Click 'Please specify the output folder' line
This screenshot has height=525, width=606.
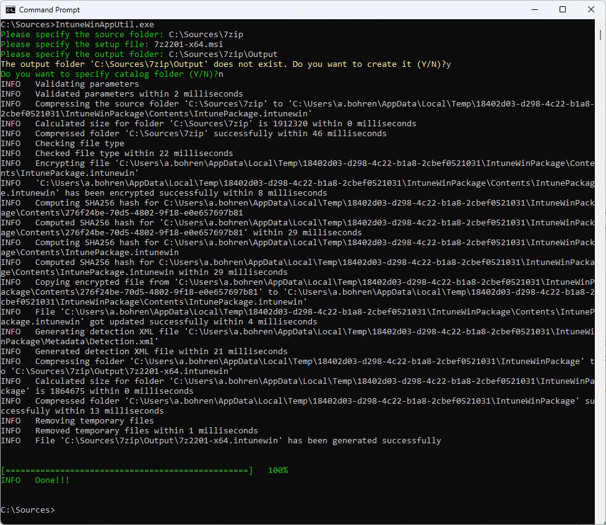[139, 54]
